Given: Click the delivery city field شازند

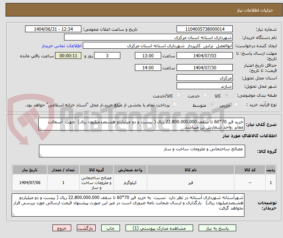Looking at the screenshot, I should pyautogui.click(x=205, y=86).
